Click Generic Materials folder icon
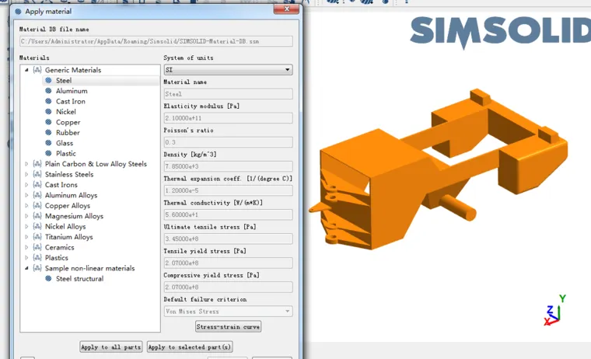This screenshot has height=359, width=591. [x=37, y=70]
